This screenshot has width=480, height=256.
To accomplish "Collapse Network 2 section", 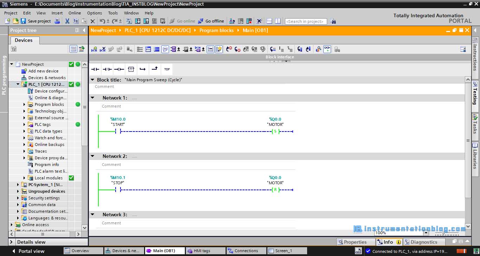I will pyautogui.click(x=92, y=156).
